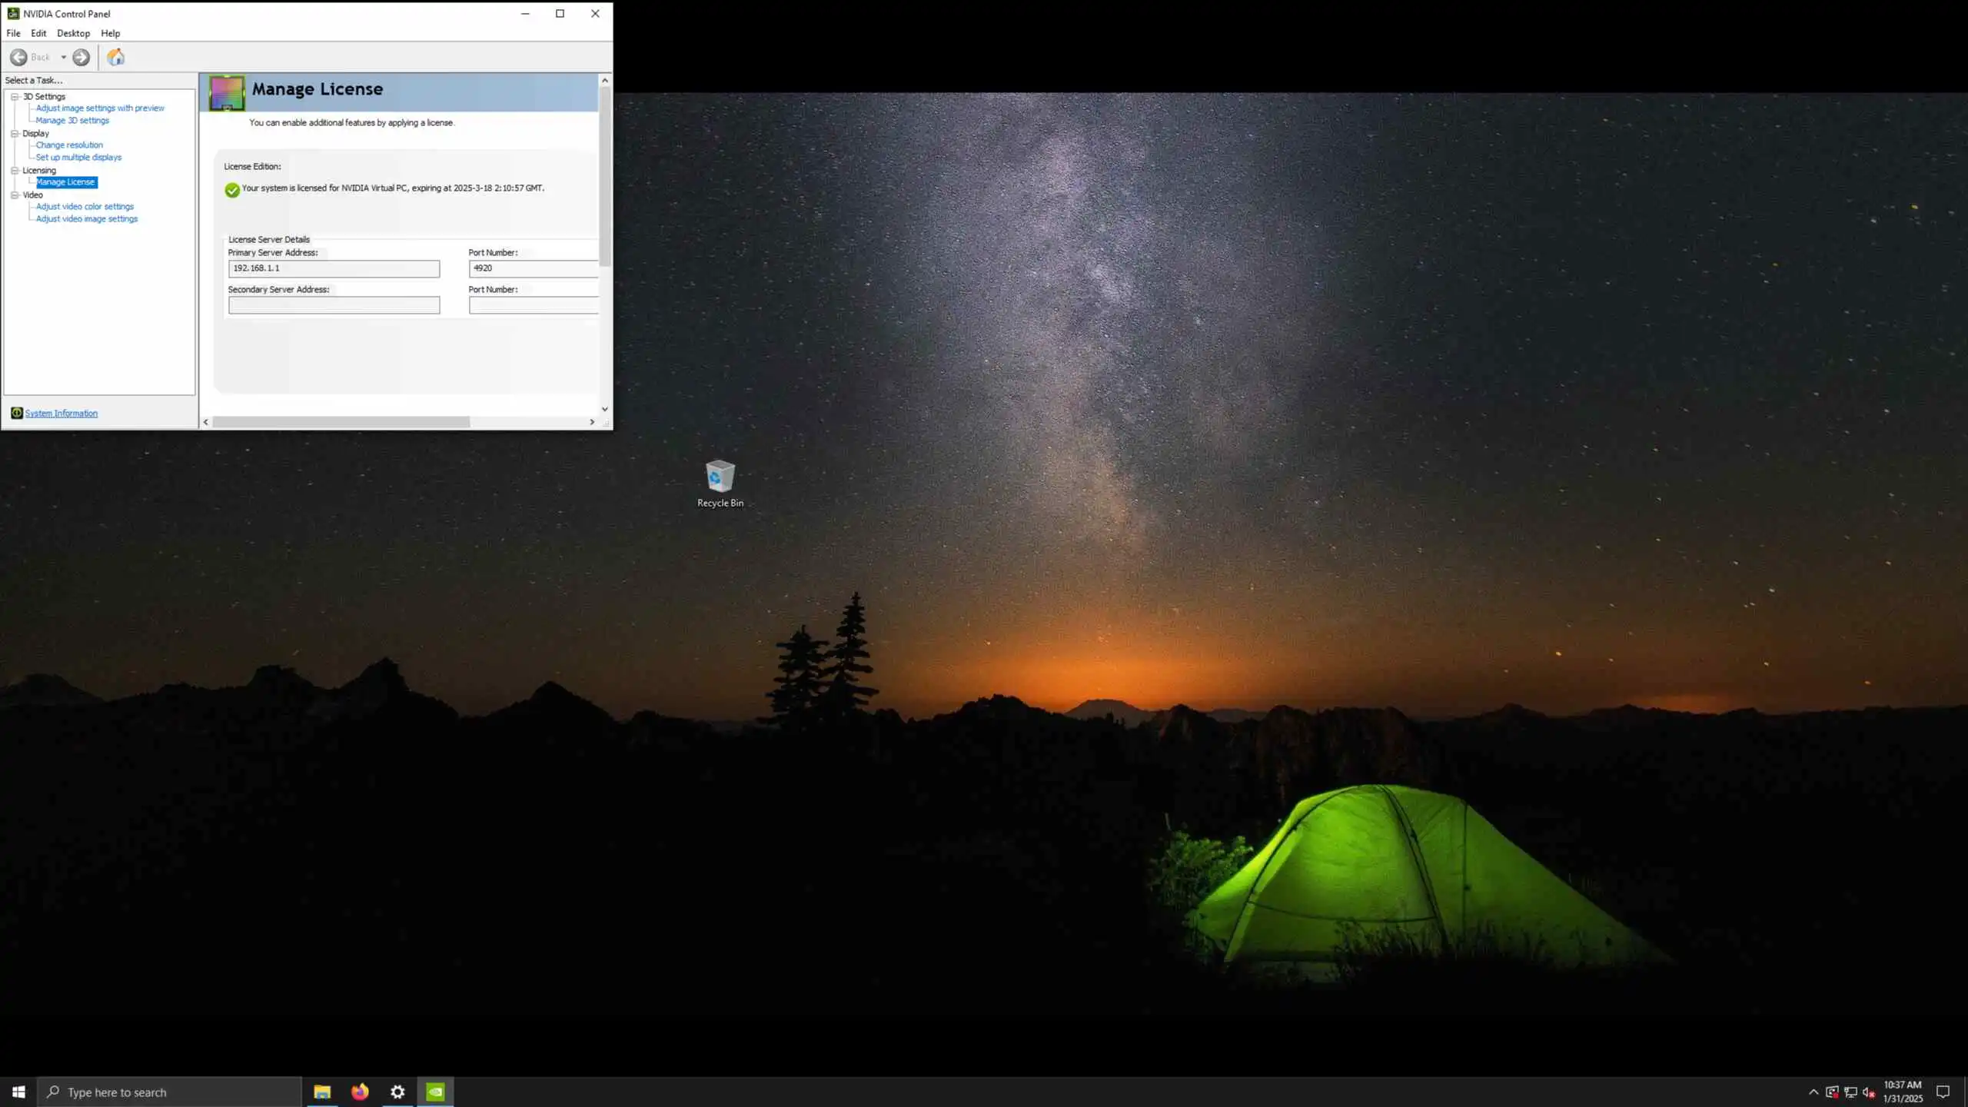Open the System Information link
1968x1107 pixels.
pyautogui.click(x=61, y=414)
